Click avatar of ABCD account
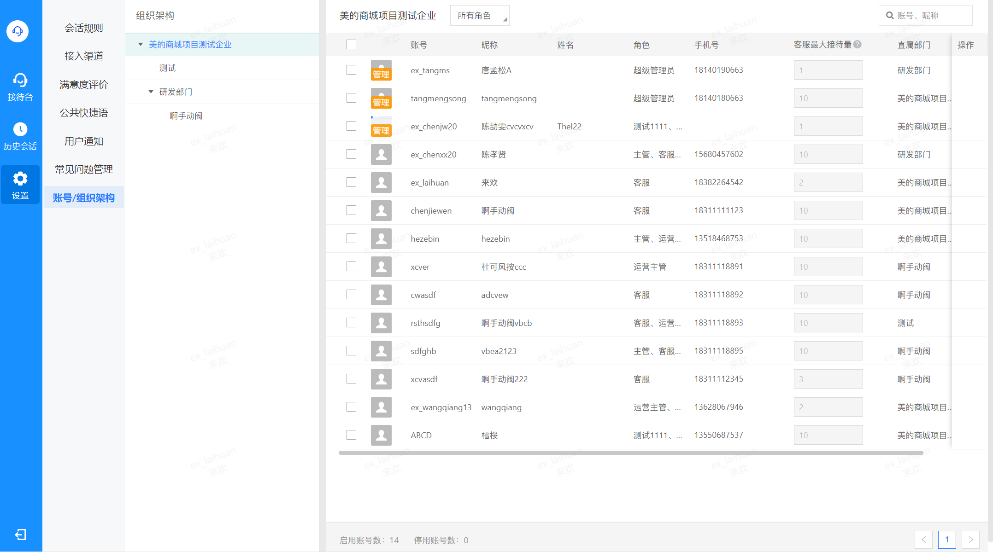Viewport: 993px width, 552px height. 381,436
